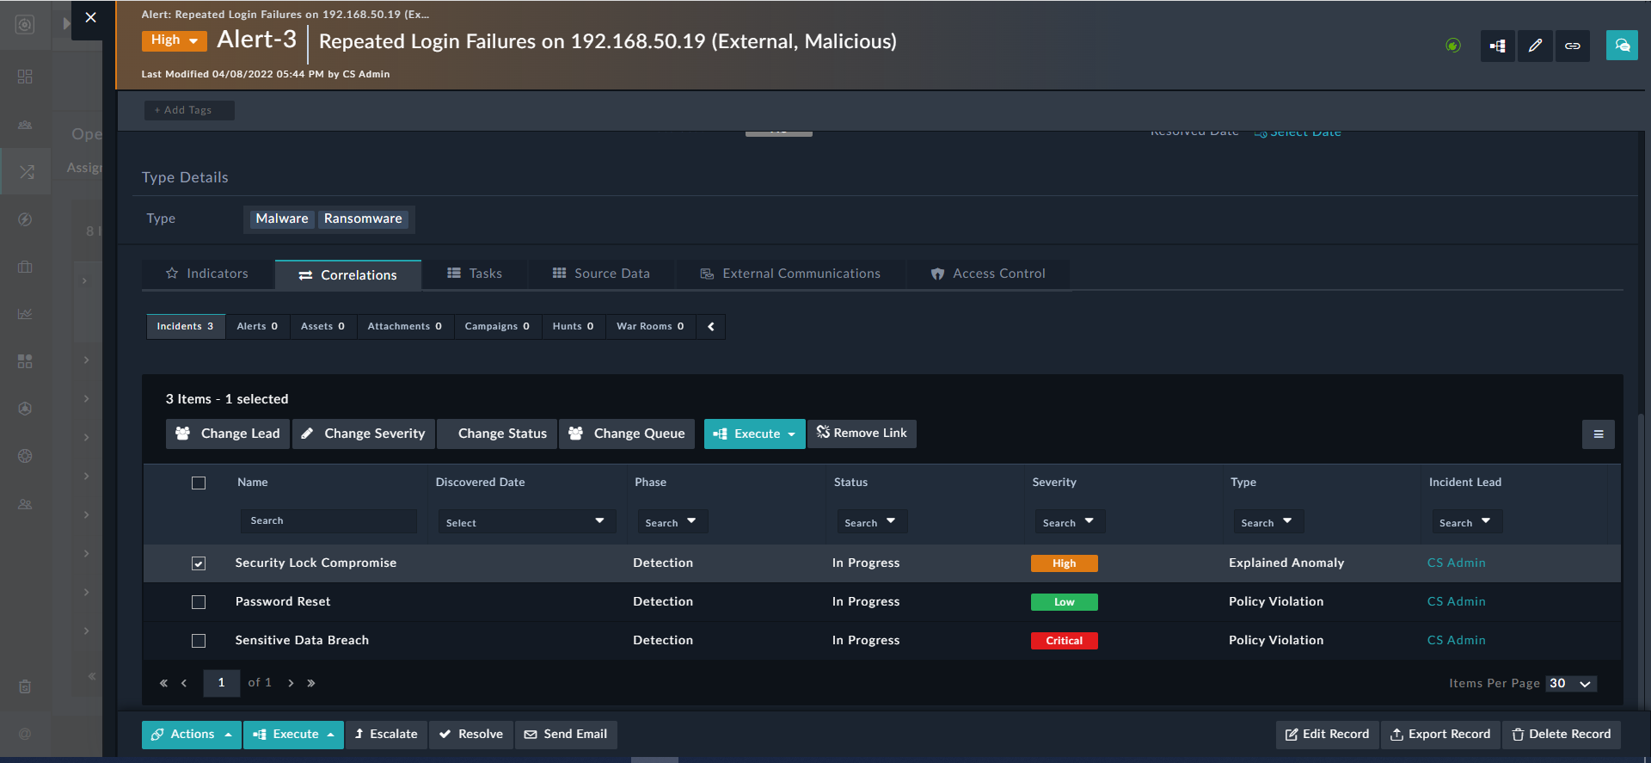Go to previous page of results
1651x763 pixels.
(x=184, y=683)
